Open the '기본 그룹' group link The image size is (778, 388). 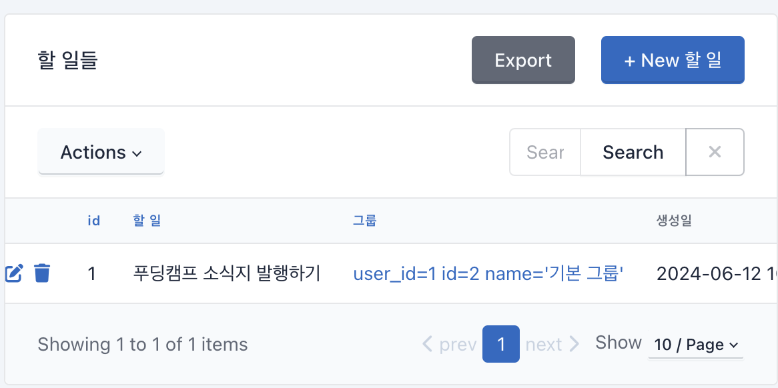coord(488,273)
